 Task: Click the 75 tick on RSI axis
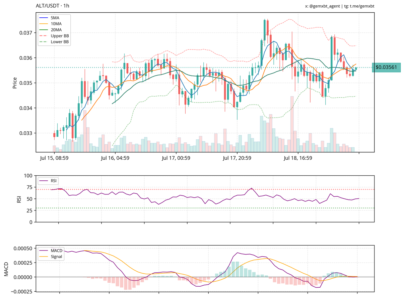[30, 187]
